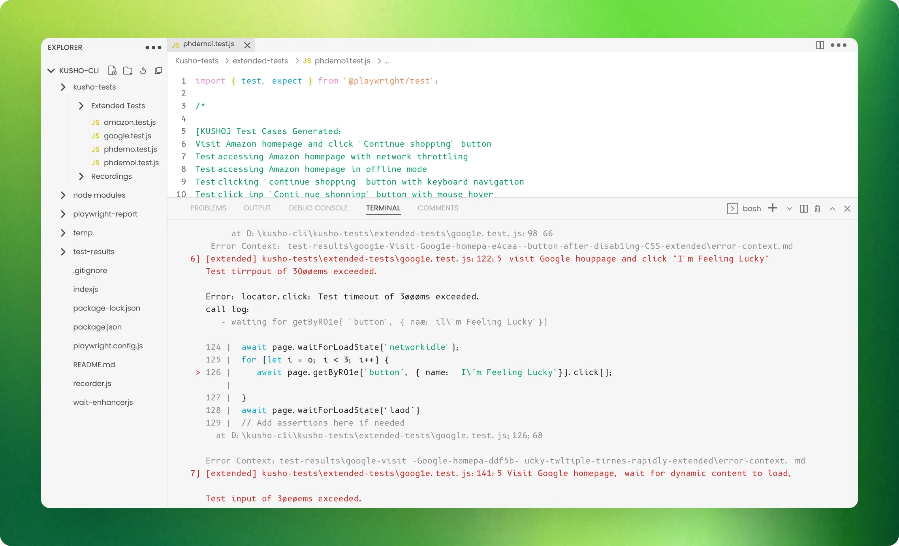This screenshot has height=546, width=899.
Task: Switch to the PROBLEMS tab
Action: tap(208, 208)
